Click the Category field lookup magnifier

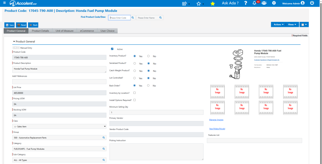(104, 149)
